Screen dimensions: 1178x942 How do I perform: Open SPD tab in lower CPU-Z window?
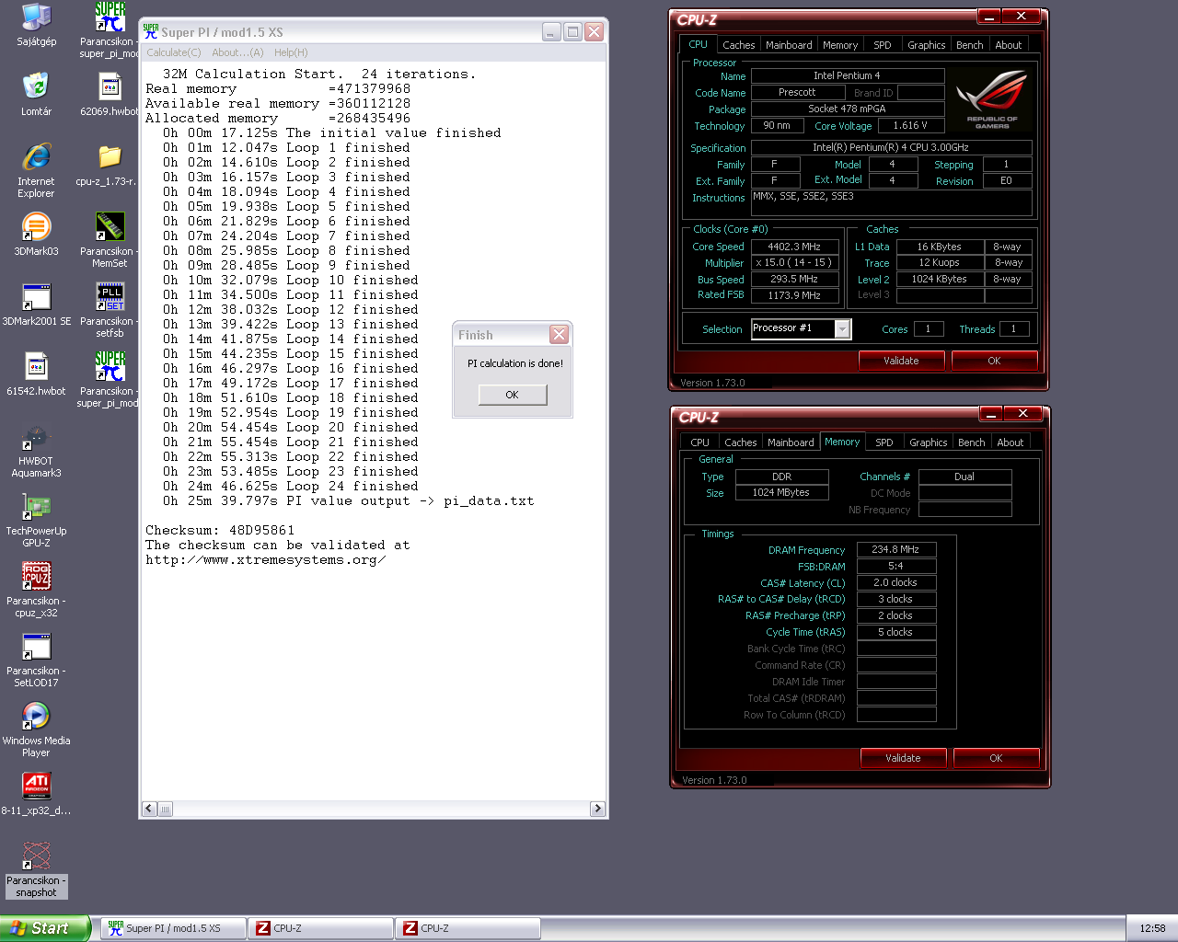tap(884, 442)
